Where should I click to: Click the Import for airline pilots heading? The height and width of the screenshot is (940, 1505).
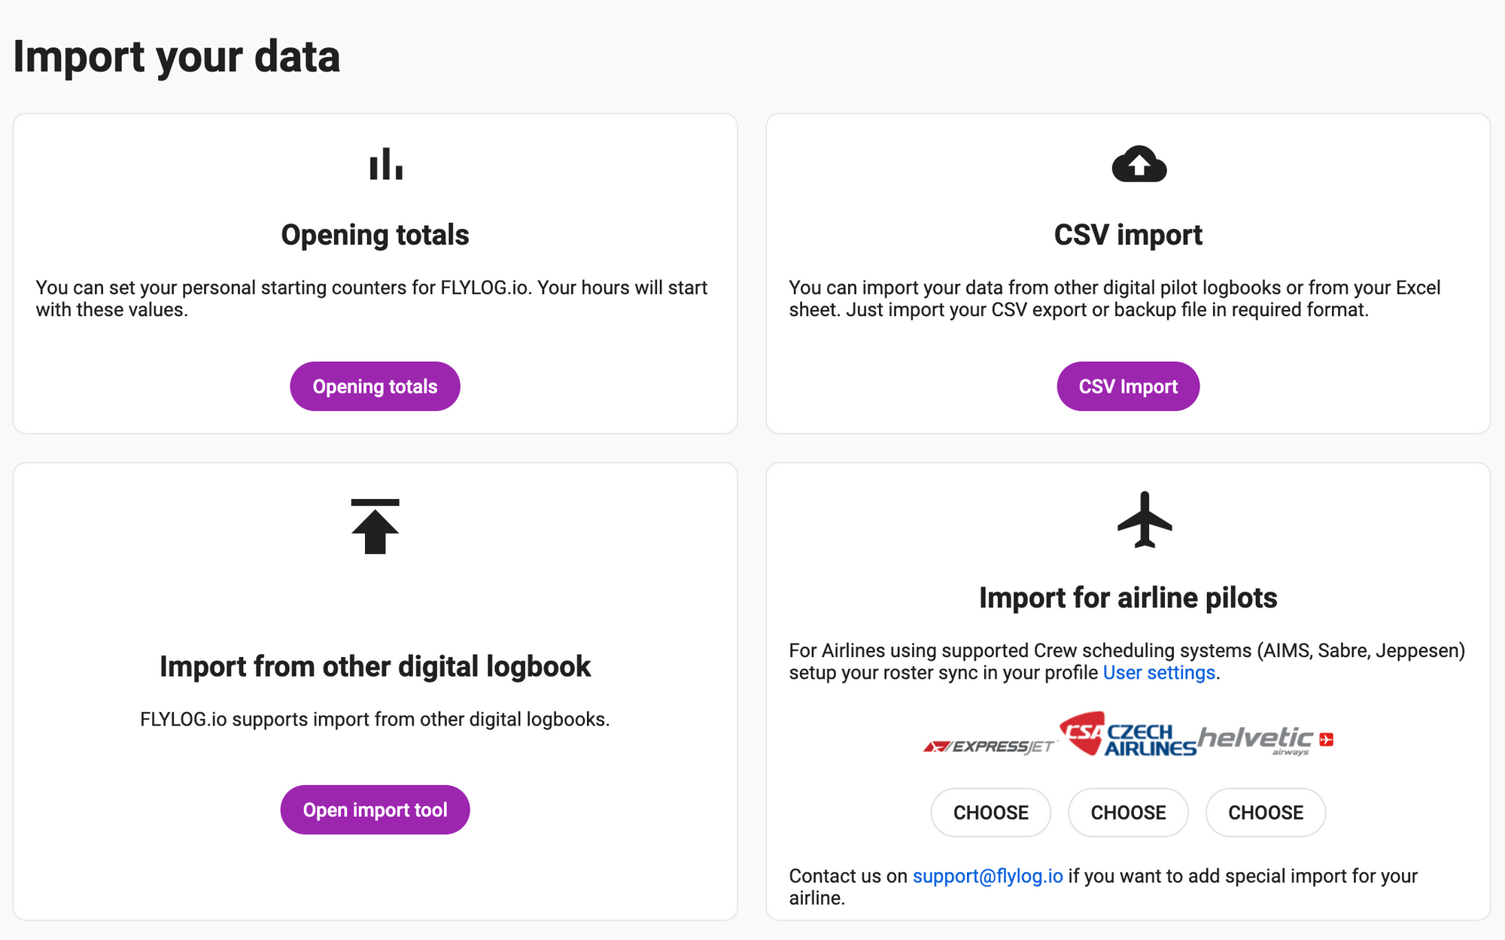(1128, 598)
